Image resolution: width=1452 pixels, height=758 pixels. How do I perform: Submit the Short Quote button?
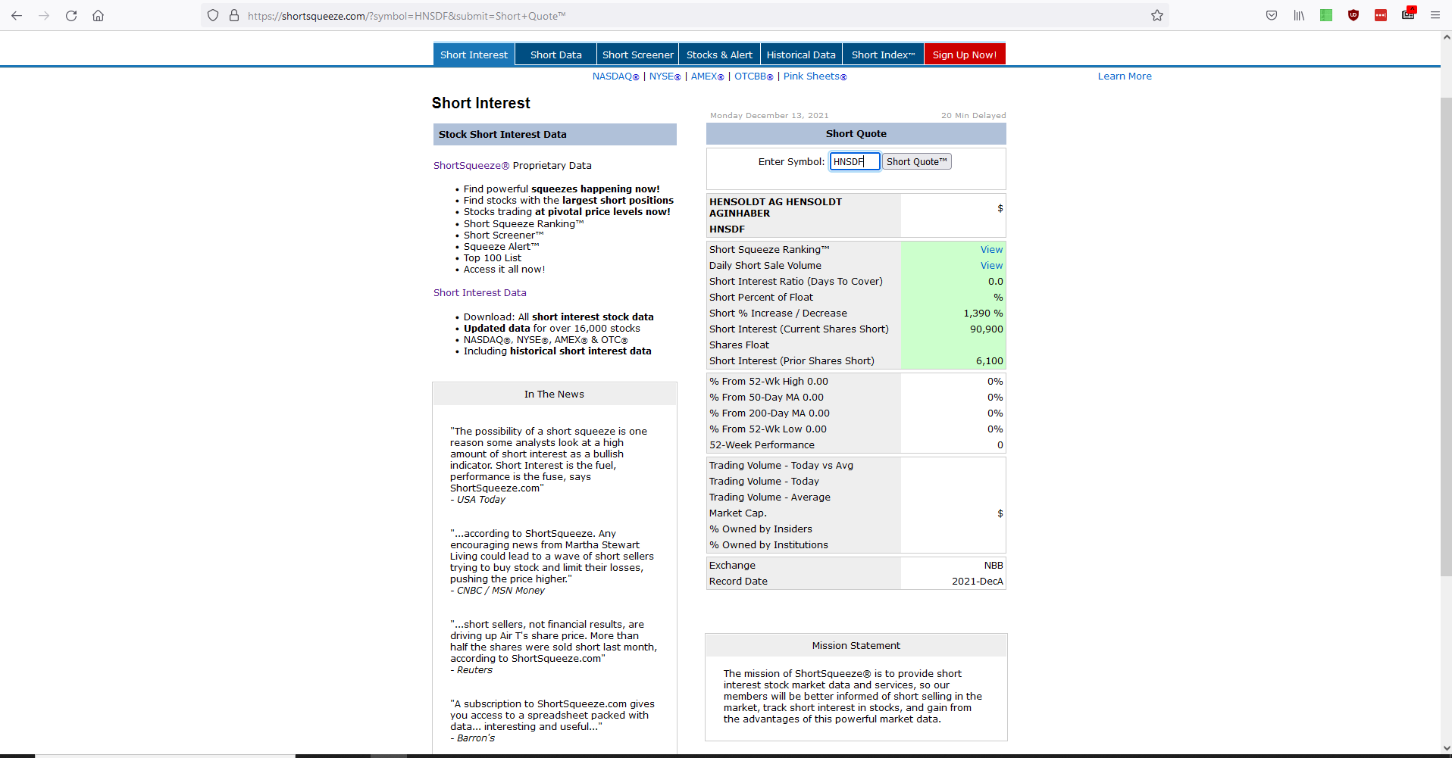tap(917, 161)
